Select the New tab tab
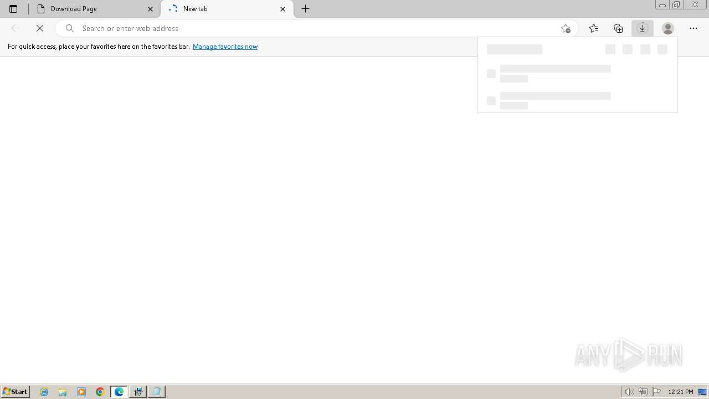This screenshot has height=399, width=709. [227, 9]
